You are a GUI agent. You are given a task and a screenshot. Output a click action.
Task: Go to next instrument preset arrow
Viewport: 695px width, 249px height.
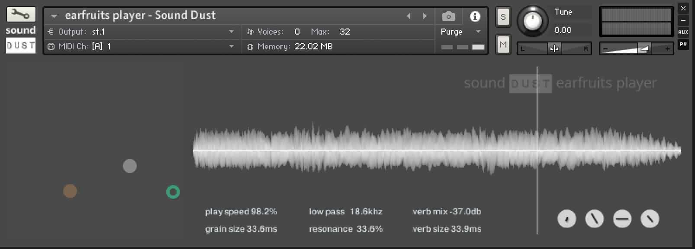tap(425, 16)
